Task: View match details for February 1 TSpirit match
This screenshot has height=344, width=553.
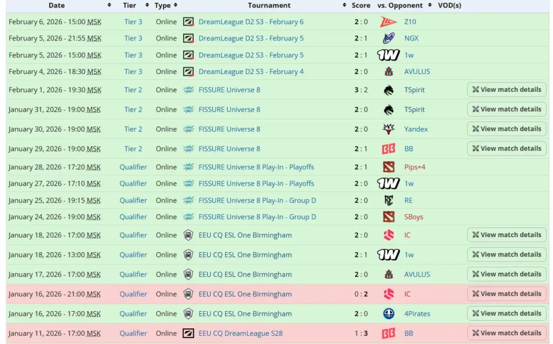Action: pyautogui.click(x=507, y=90)
